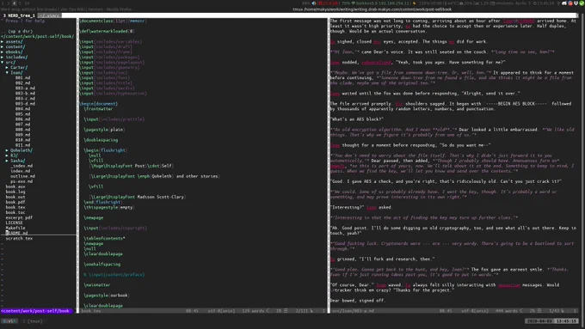Click the book.tex status line filename
Image resolution: width=585 pixels, height=329 pixels.
91,311
